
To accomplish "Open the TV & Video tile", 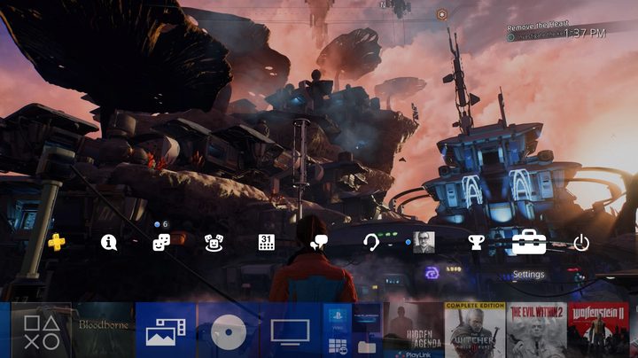I will [x=290, y=331].
